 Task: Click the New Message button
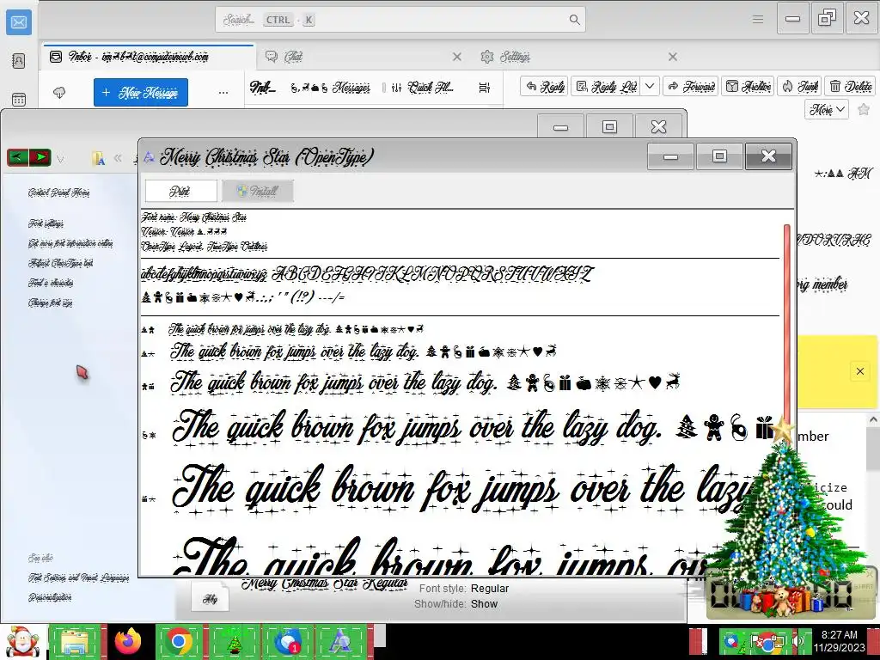click(x=141, y=93)
